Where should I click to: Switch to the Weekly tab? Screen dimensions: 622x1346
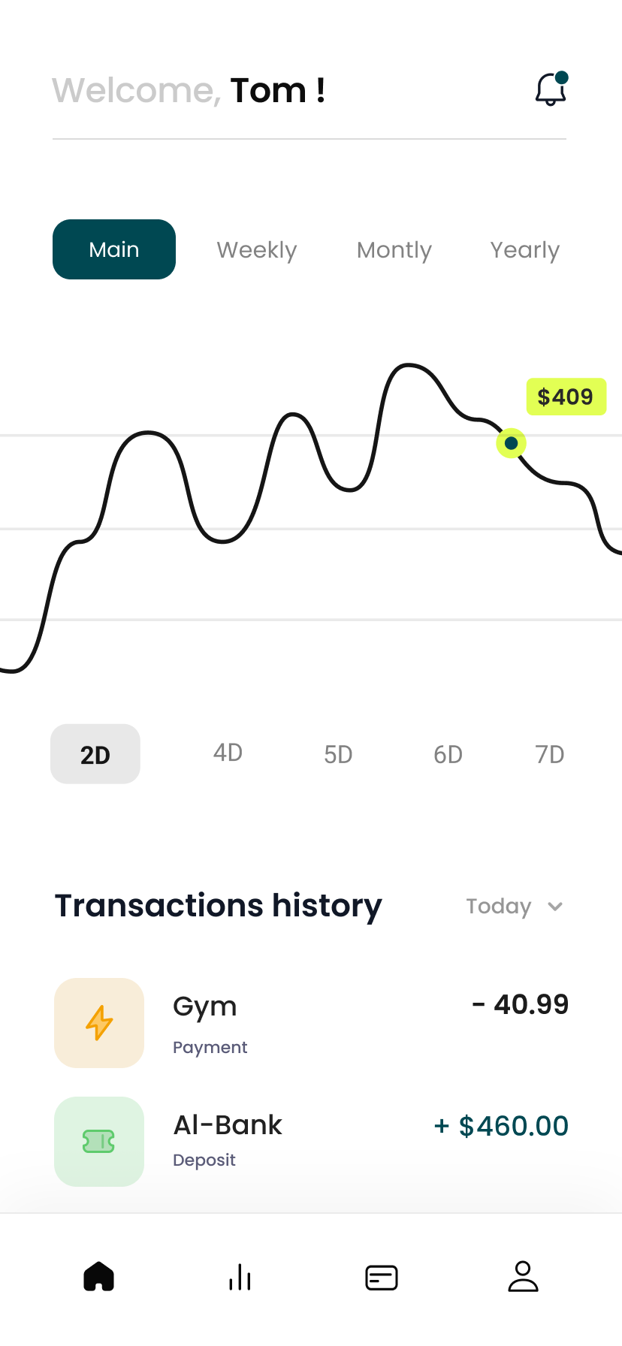(257, 249)
